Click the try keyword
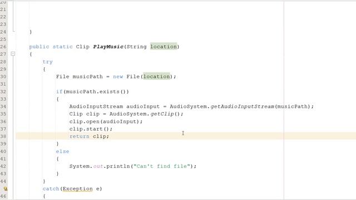The height and width of the screenshot is (200, 356). (47, 62)
